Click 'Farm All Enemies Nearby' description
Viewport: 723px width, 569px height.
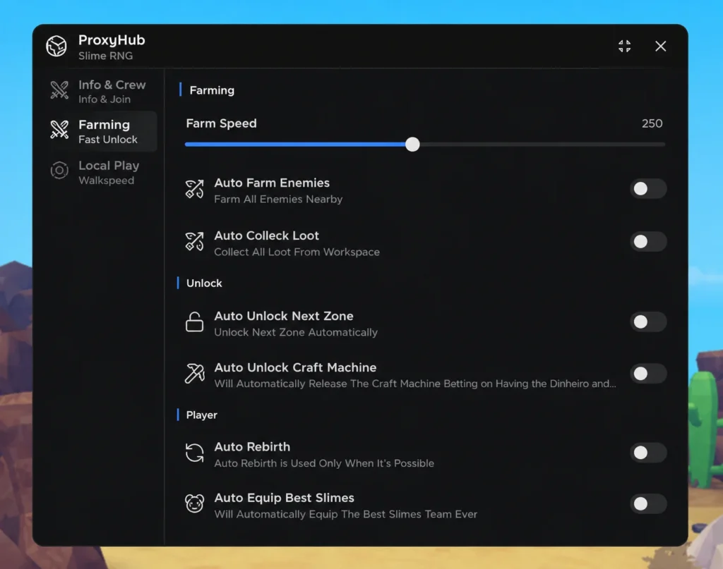278,199
